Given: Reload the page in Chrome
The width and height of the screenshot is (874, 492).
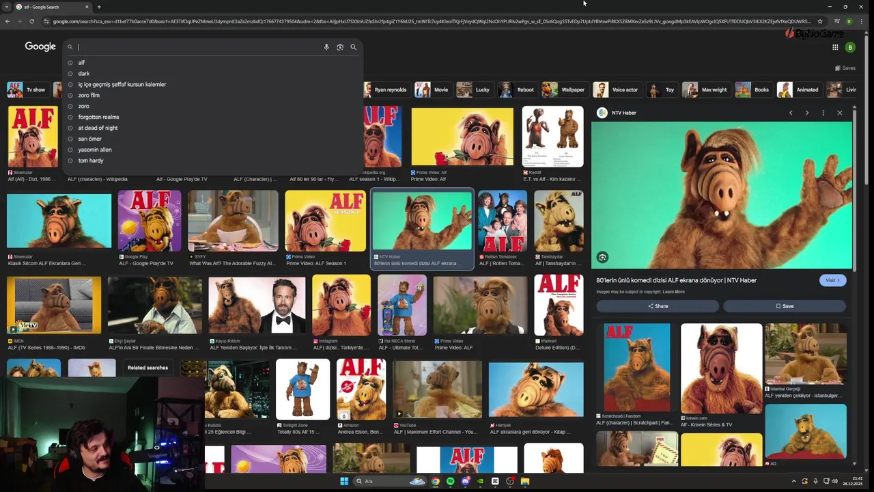Looking at the screenshot, I should point(31,21).
